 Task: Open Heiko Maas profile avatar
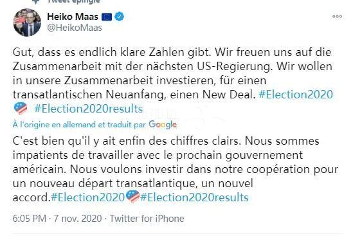(x=27, y=23)
